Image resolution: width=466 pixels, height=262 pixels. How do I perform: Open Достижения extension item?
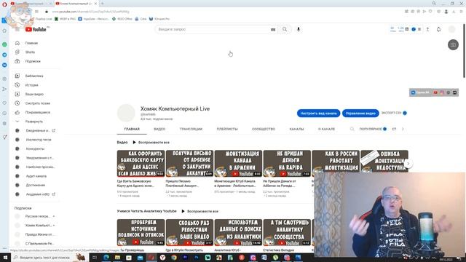pos(36,185)
